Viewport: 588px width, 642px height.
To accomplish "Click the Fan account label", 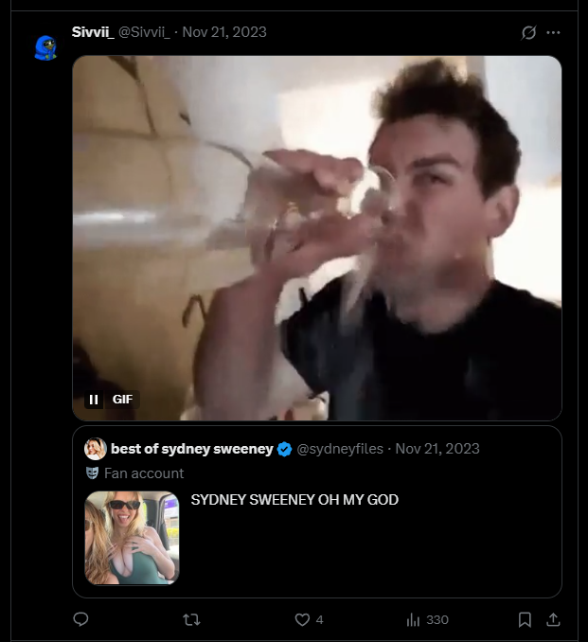I will click(x=144, y=473).
